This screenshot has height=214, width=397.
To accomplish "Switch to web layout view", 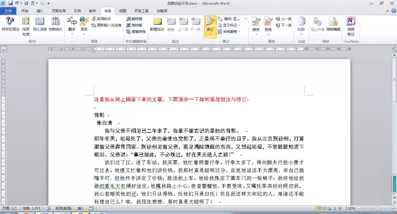I will click(329, 208).
